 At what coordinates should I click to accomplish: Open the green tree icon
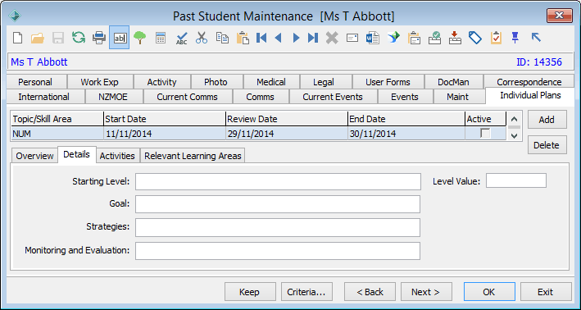[x=139, y=38]
